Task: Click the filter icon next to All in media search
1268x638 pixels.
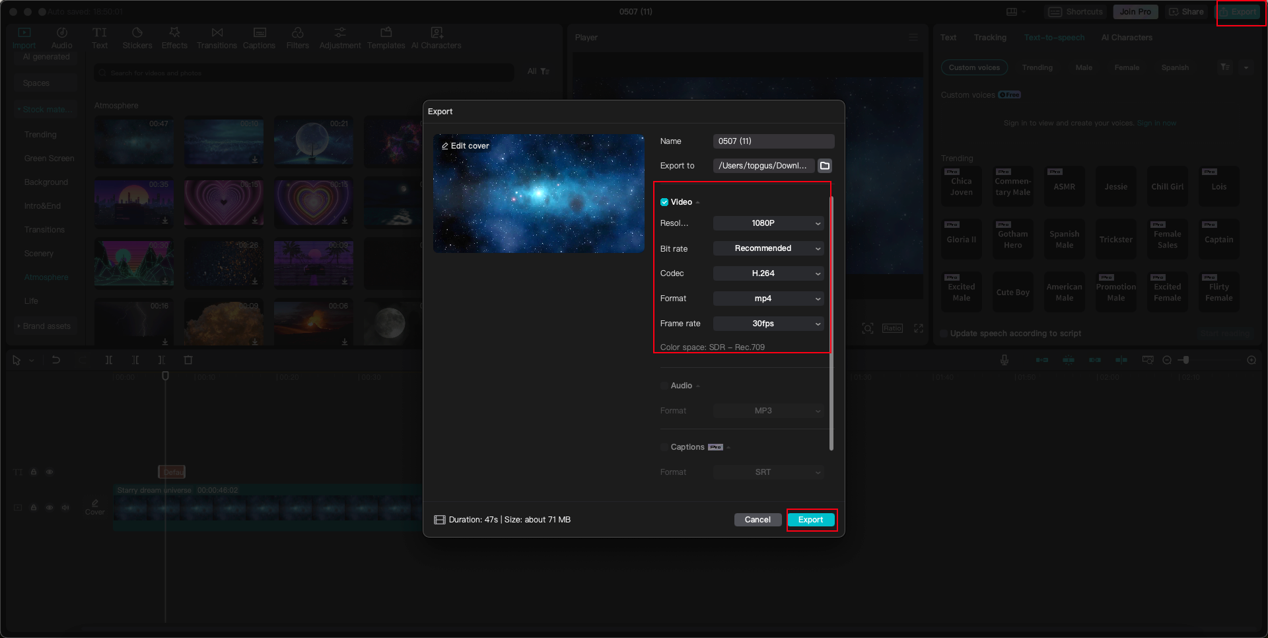Action: click(x=545, y=71)
